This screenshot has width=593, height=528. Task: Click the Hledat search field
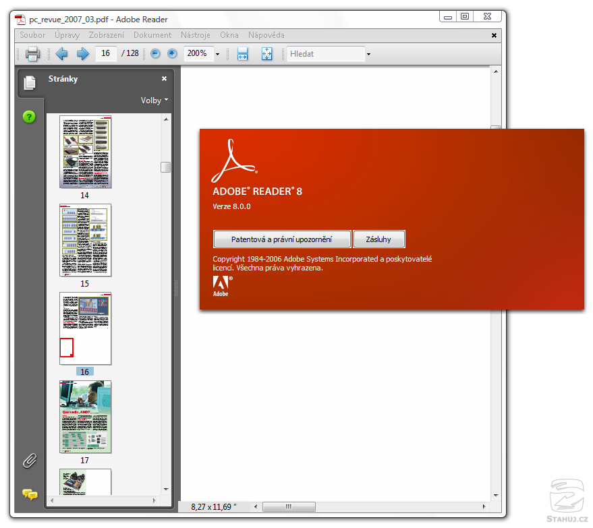[x=326, y=54]
